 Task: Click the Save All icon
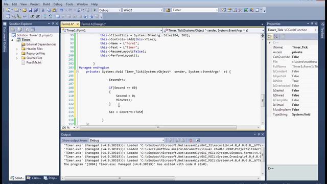tap(36, 10)
